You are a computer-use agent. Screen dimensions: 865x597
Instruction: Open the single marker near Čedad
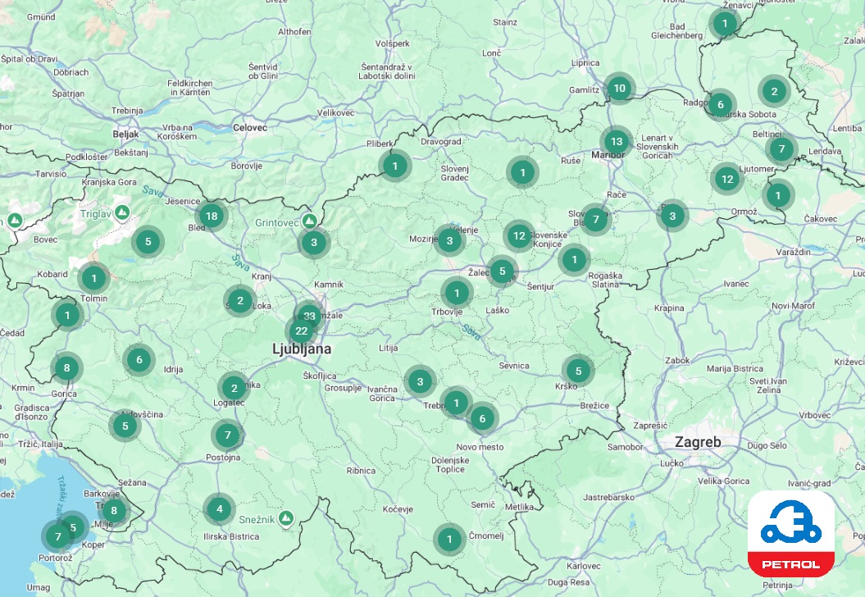(x=67, y=315)
